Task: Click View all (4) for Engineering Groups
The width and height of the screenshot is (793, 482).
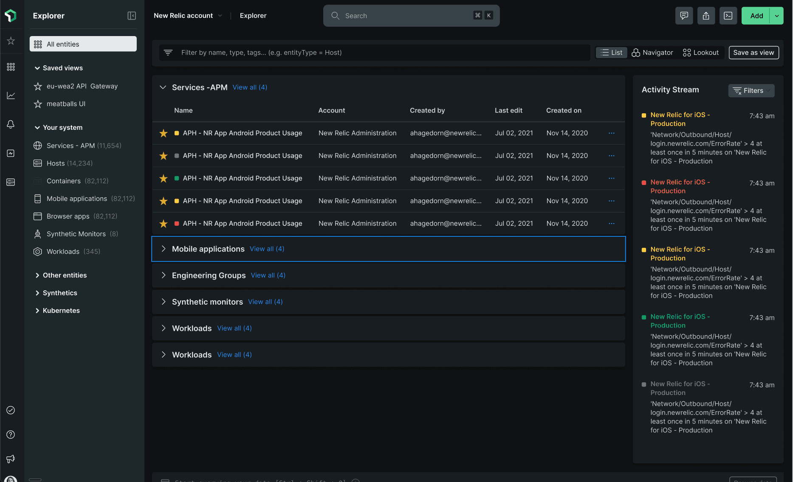Action: (268, 275)
